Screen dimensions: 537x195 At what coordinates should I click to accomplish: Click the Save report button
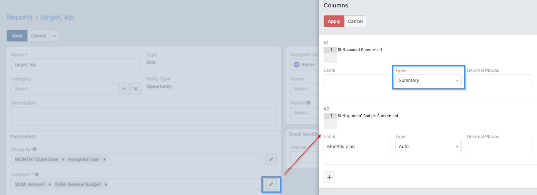click(x=17, y=36)
